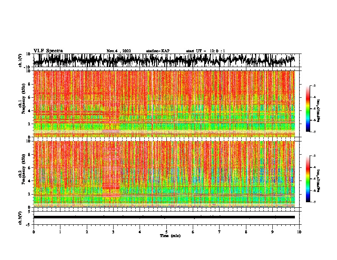Click time axis tick label "3"
This screenshot has height=260, width=337.
(113, 232)
